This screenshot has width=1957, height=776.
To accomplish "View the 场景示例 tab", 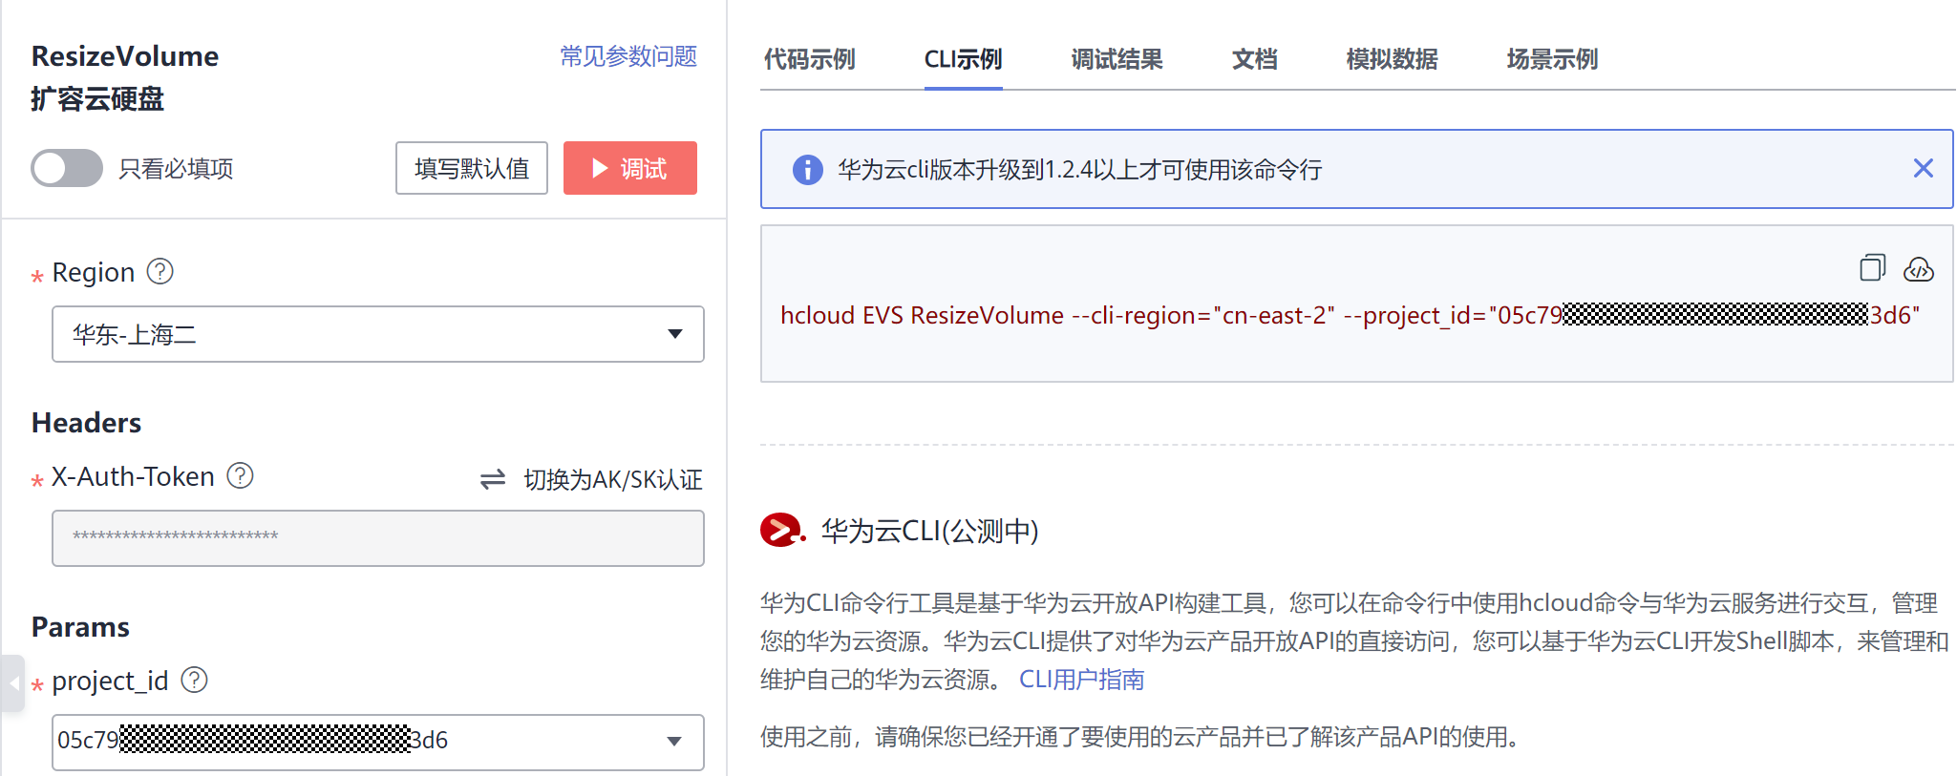I will coord(1552,59).
